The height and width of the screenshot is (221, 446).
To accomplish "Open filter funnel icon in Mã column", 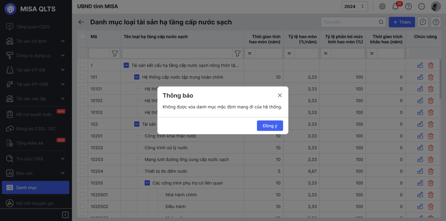I will coord(115,53).
